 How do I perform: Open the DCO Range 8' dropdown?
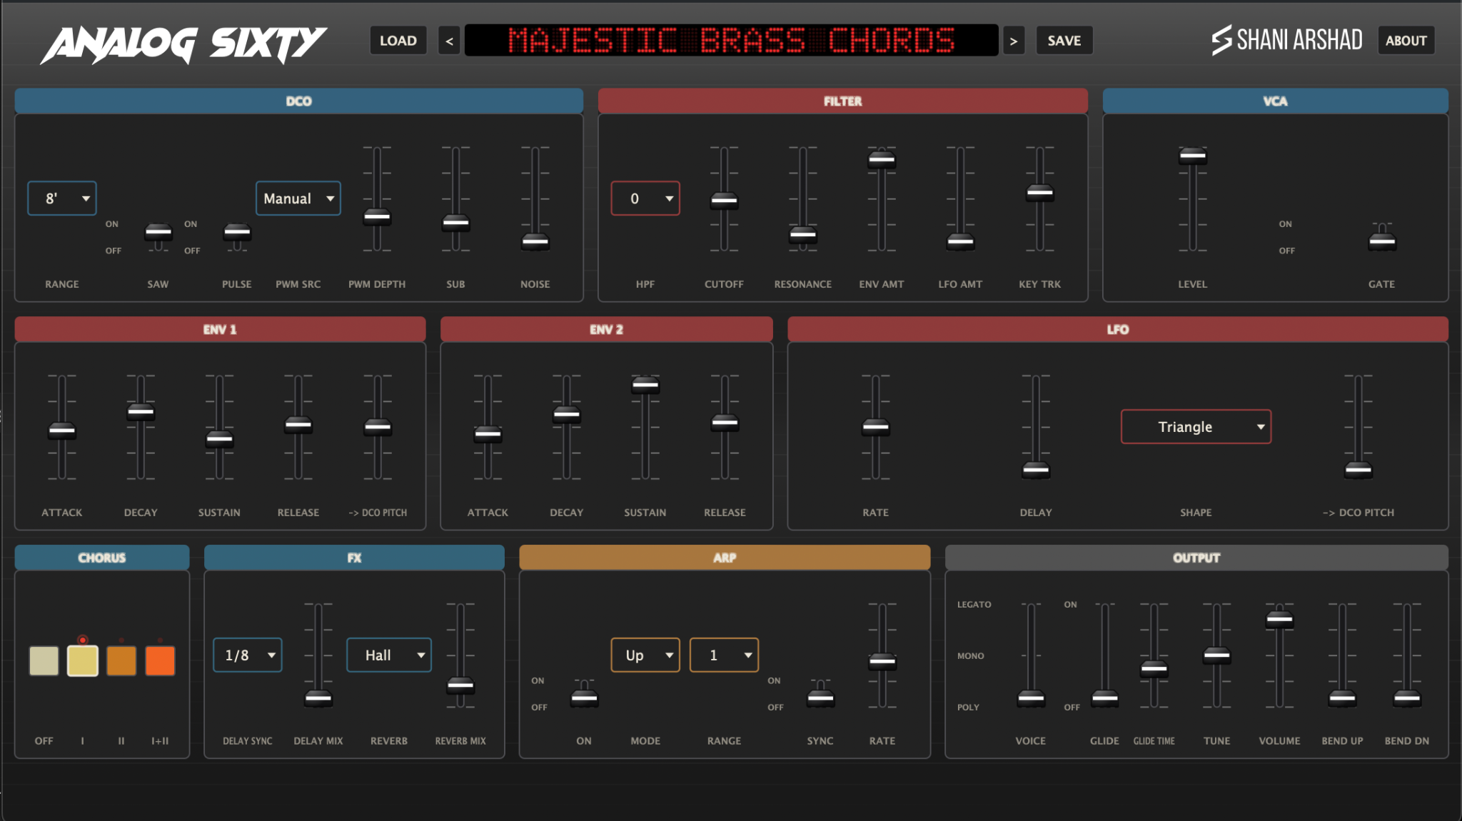(62, 198)
